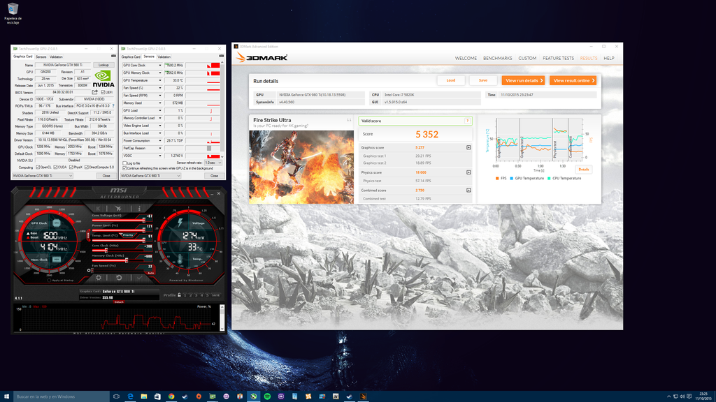716x402 pixels.
Task: Click the profile lock icon in Afterburner
Action: (179, 295)
